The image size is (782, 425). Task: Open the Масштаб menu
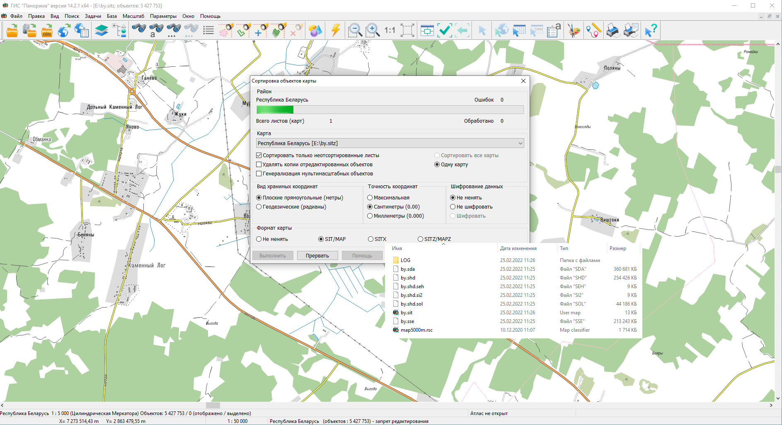coord(133,16)
